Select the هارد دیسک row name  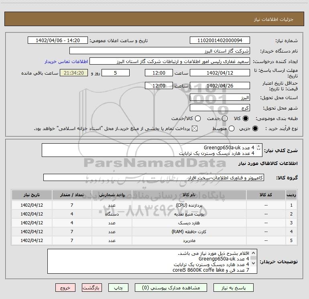[x=189, y=223]
